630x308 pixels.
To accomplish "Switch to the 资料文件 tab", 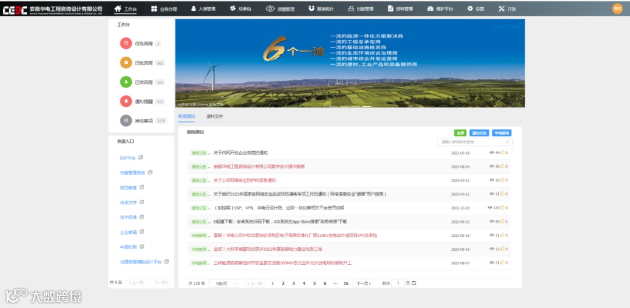I will click(215, 117).
